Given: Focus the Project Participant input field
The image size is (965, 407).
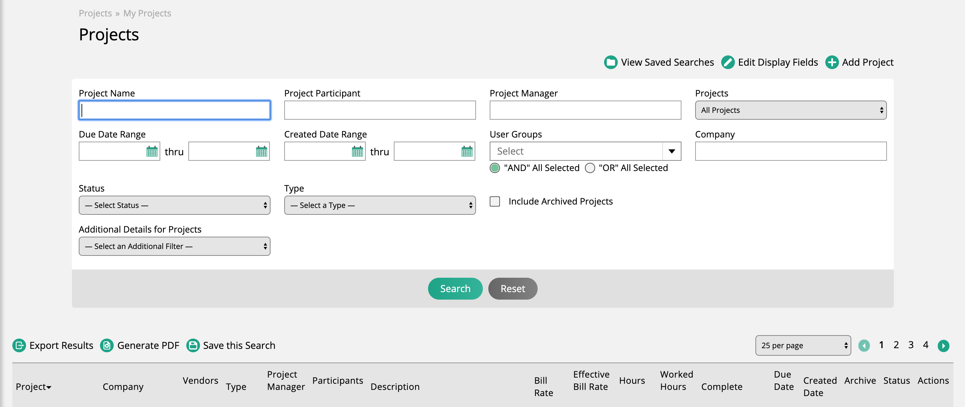Looking at the screenshot, I should pyautogui.click(x=380, y=110).
